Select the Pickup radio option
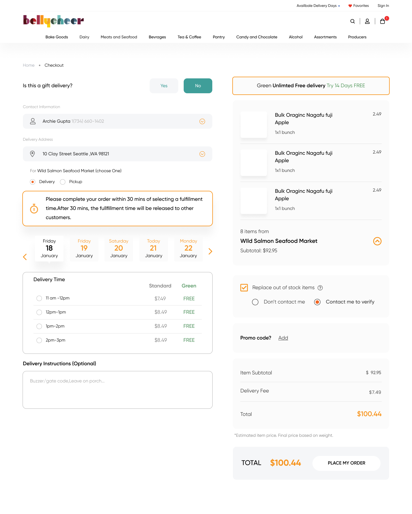Viewport: 412px width, 514px height. pyautogui.click(x=63, y=182)
